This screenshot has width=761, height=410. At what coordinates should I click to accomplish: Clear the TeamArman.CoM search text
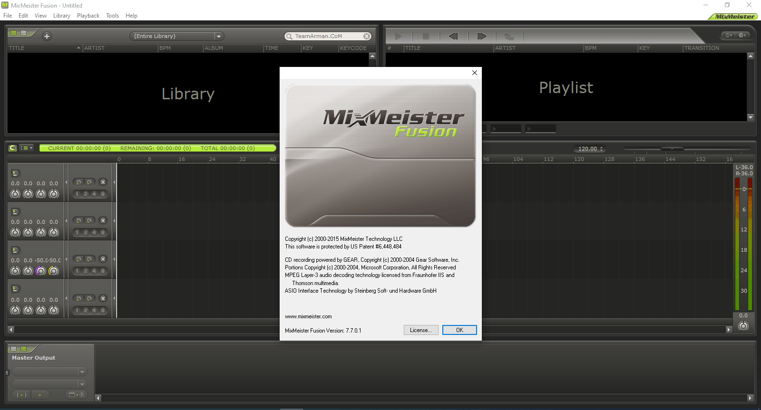coord(367,36)
